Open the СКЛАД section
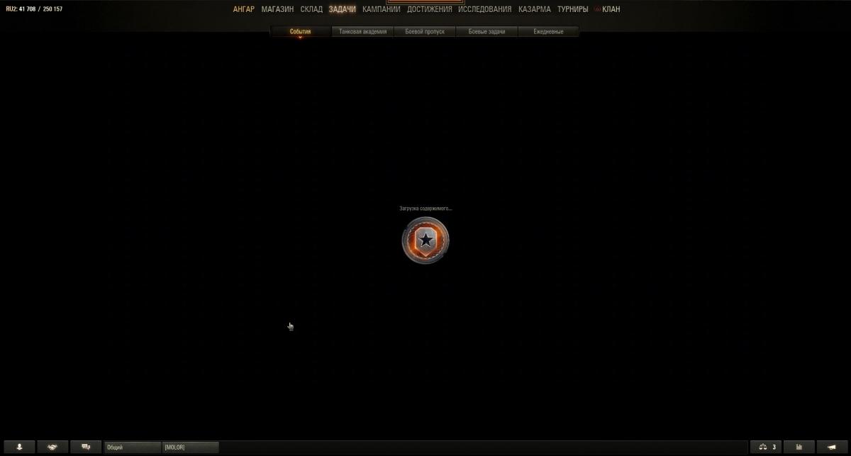Viewport: 851px width, 456px height. pyautogui.click(x=311, y=9)
